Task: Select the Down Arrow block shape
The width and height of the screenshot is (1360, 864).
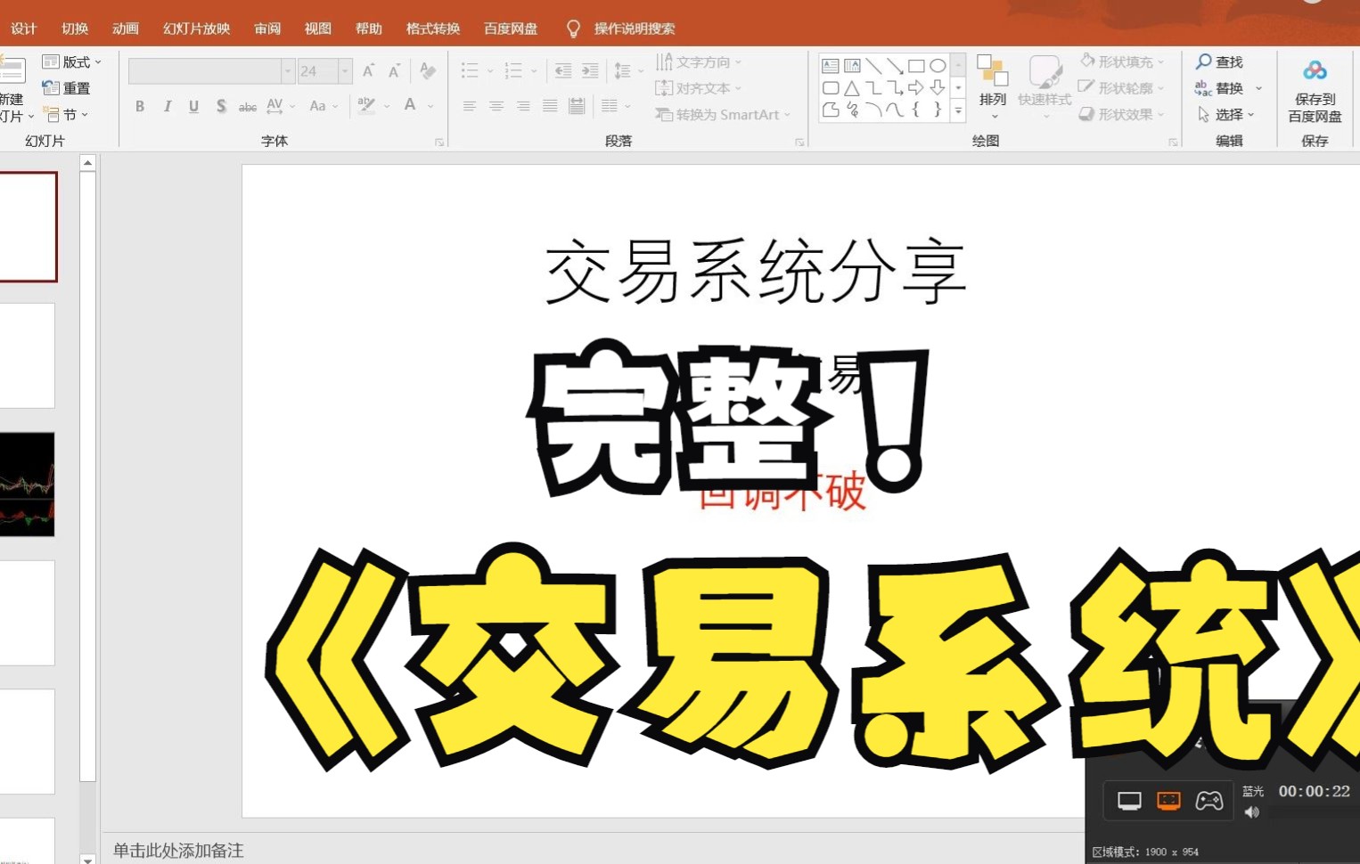Action: point(938,88)
